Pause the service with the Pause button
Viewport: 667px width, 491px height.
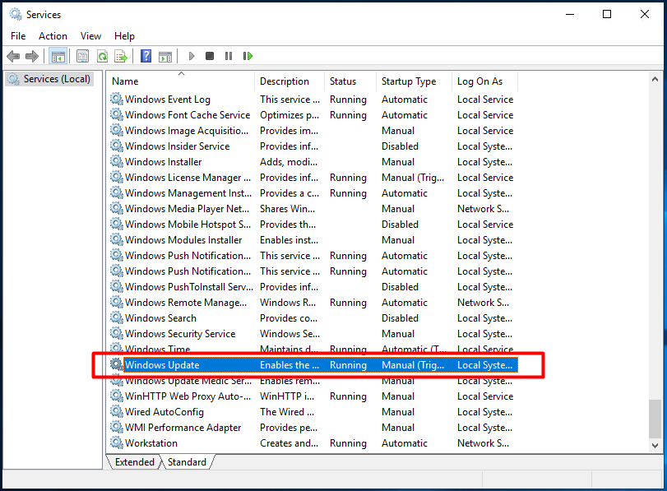229,56
